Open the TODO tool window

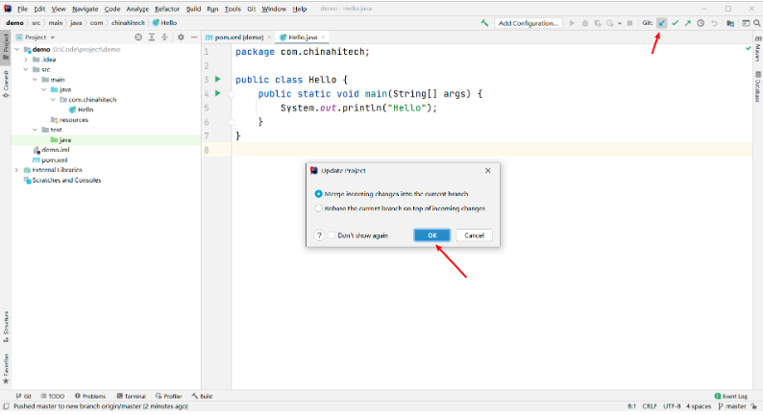[x=53, y=396]
